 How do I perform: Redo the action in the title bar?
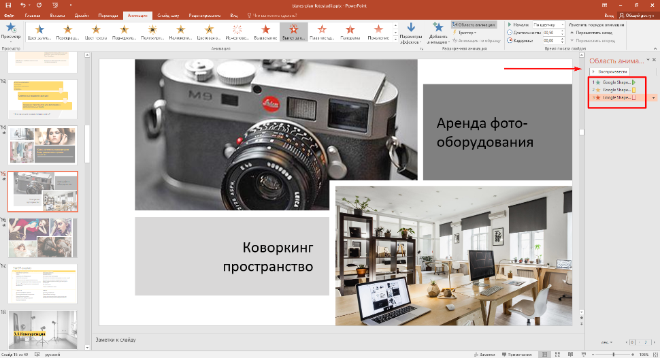[x=39, y=5]
